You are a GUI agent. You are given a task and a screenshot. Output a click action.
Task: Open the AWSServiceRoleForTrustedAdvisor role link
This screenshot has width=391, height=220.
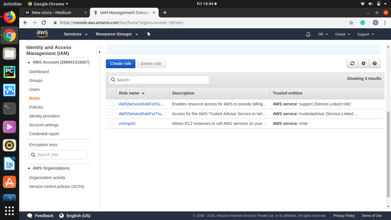pos(142,114)
